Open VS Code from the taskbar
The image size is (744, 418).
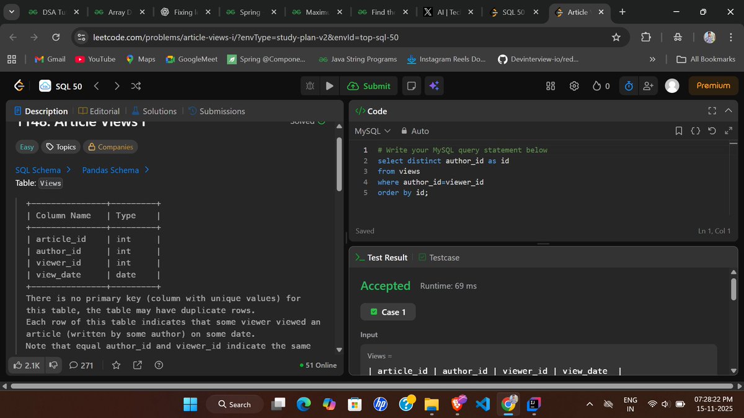click(484, 404)
